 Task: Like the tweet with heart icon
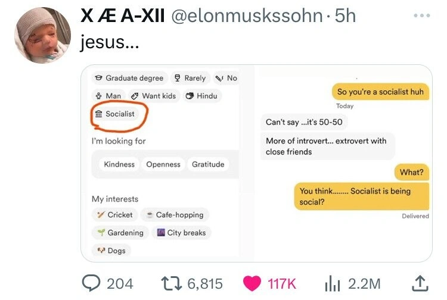click(252, 283)
